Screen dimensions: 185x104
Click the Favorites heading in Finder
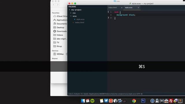pyautogui.click(x=55, y=13)
